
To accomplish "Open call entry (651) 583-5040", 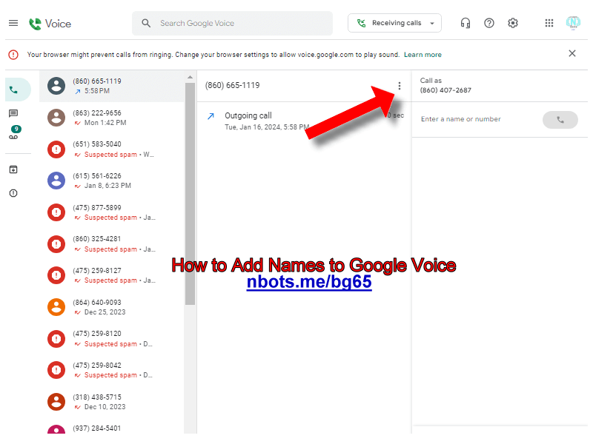I will (112, 149).
